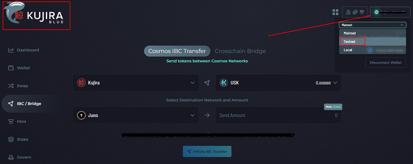Expand the USK token selector
Image resolution: width=413 pixels, height=164 pixels.
click(x=278, y=83)
